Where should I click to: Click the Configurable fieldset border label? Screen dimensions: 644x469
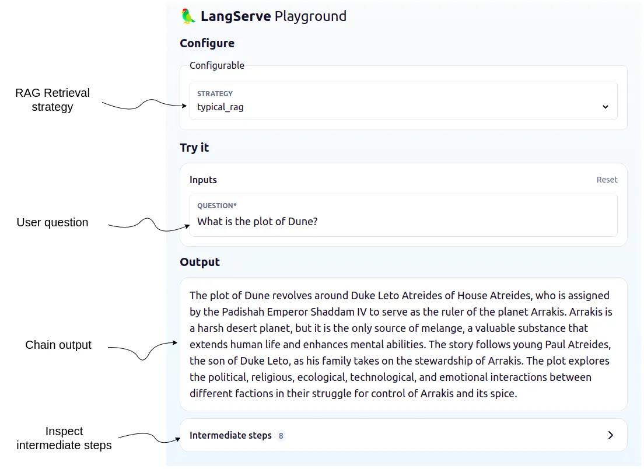216,65
